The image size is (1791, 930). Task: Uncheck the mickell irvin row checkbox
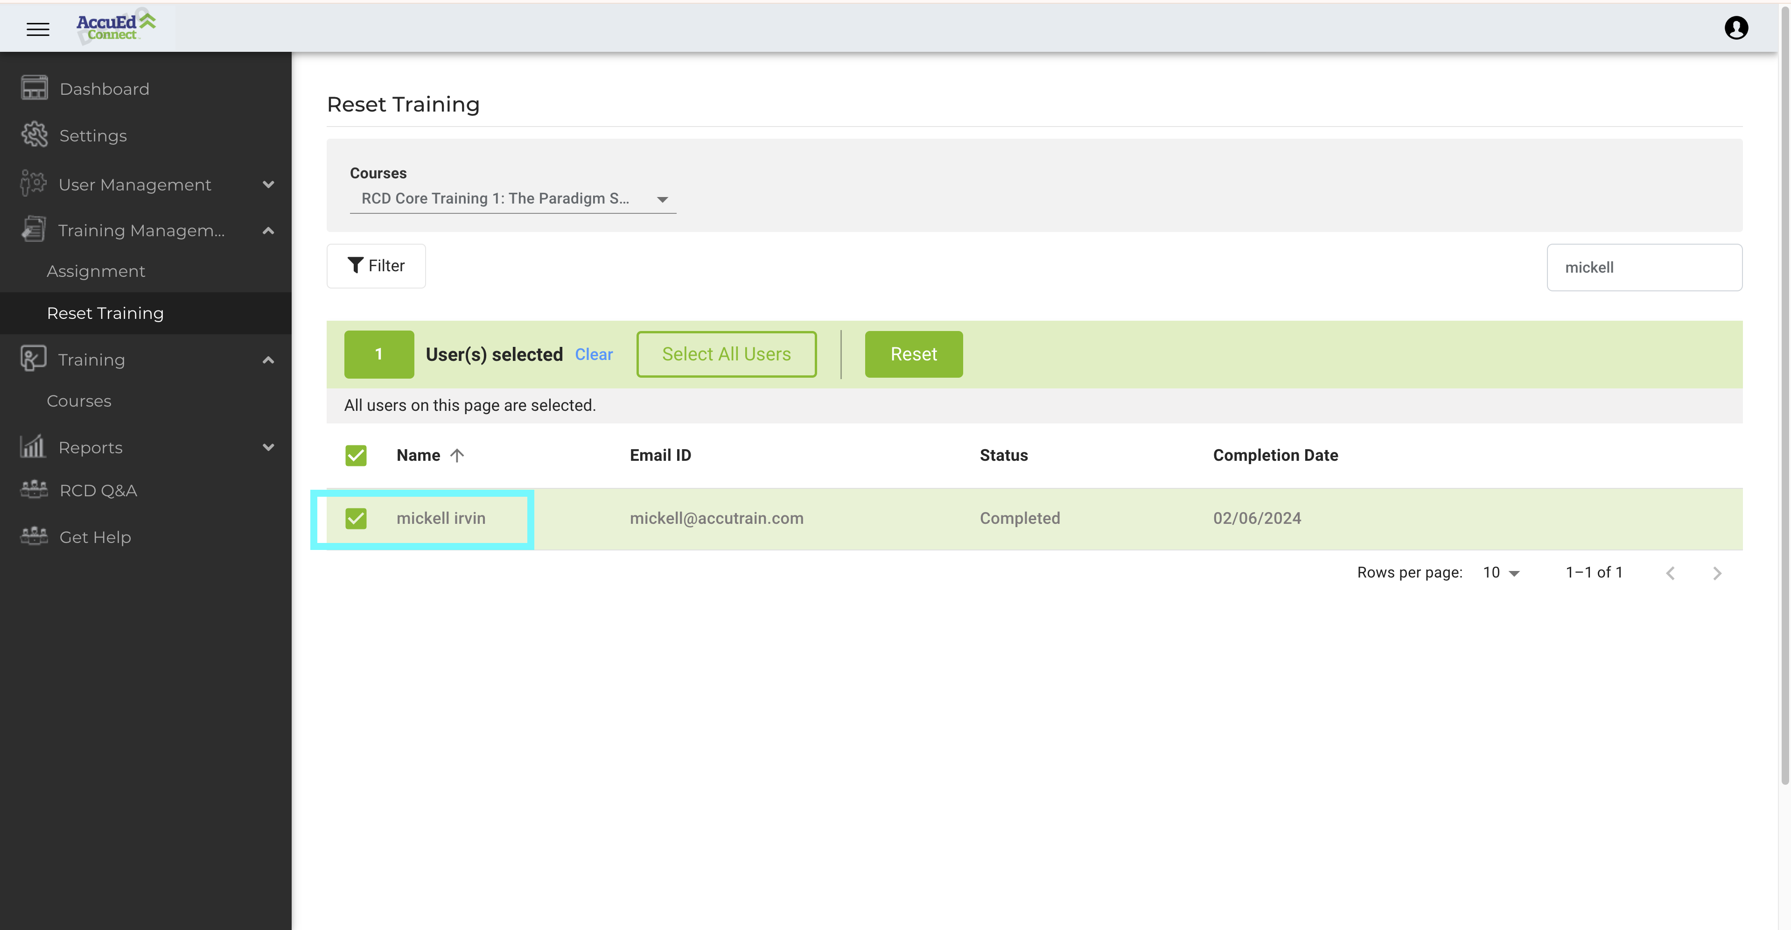click(x=355, y=518)
